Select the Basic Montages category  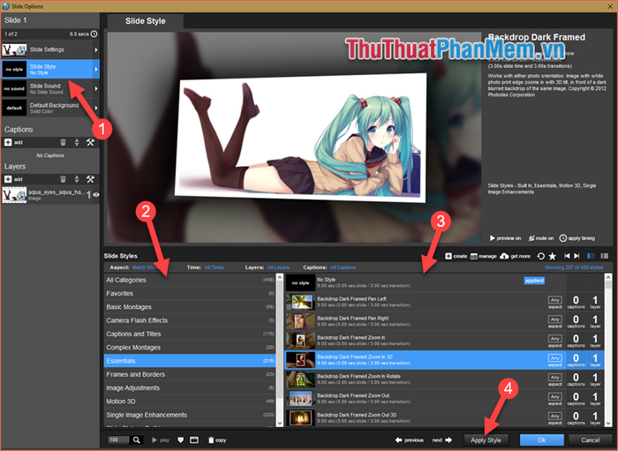coord(190,307)
